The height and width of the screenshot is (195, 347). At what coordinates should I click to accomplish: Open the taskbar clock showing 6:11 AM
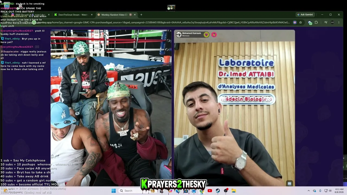[339, 191]
